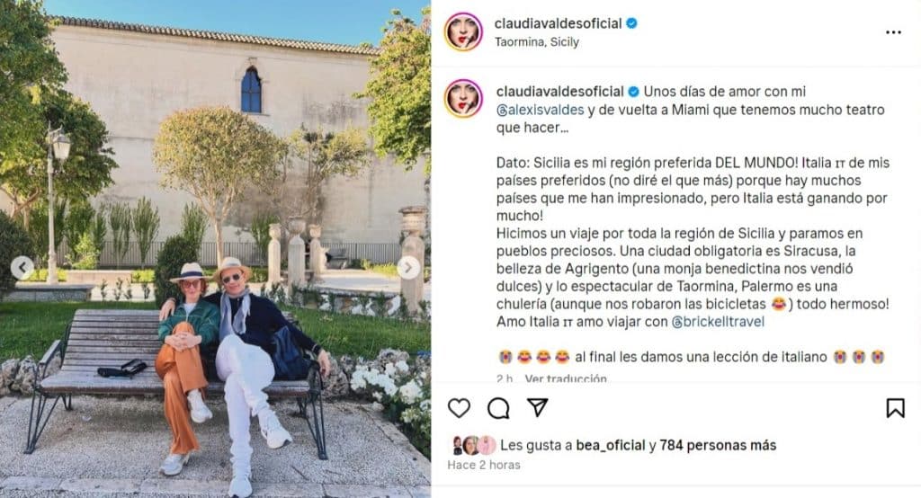Click the verified badge in the post header
The height and width of the screenshot is (498, 921).
click(x=632, y=23)
